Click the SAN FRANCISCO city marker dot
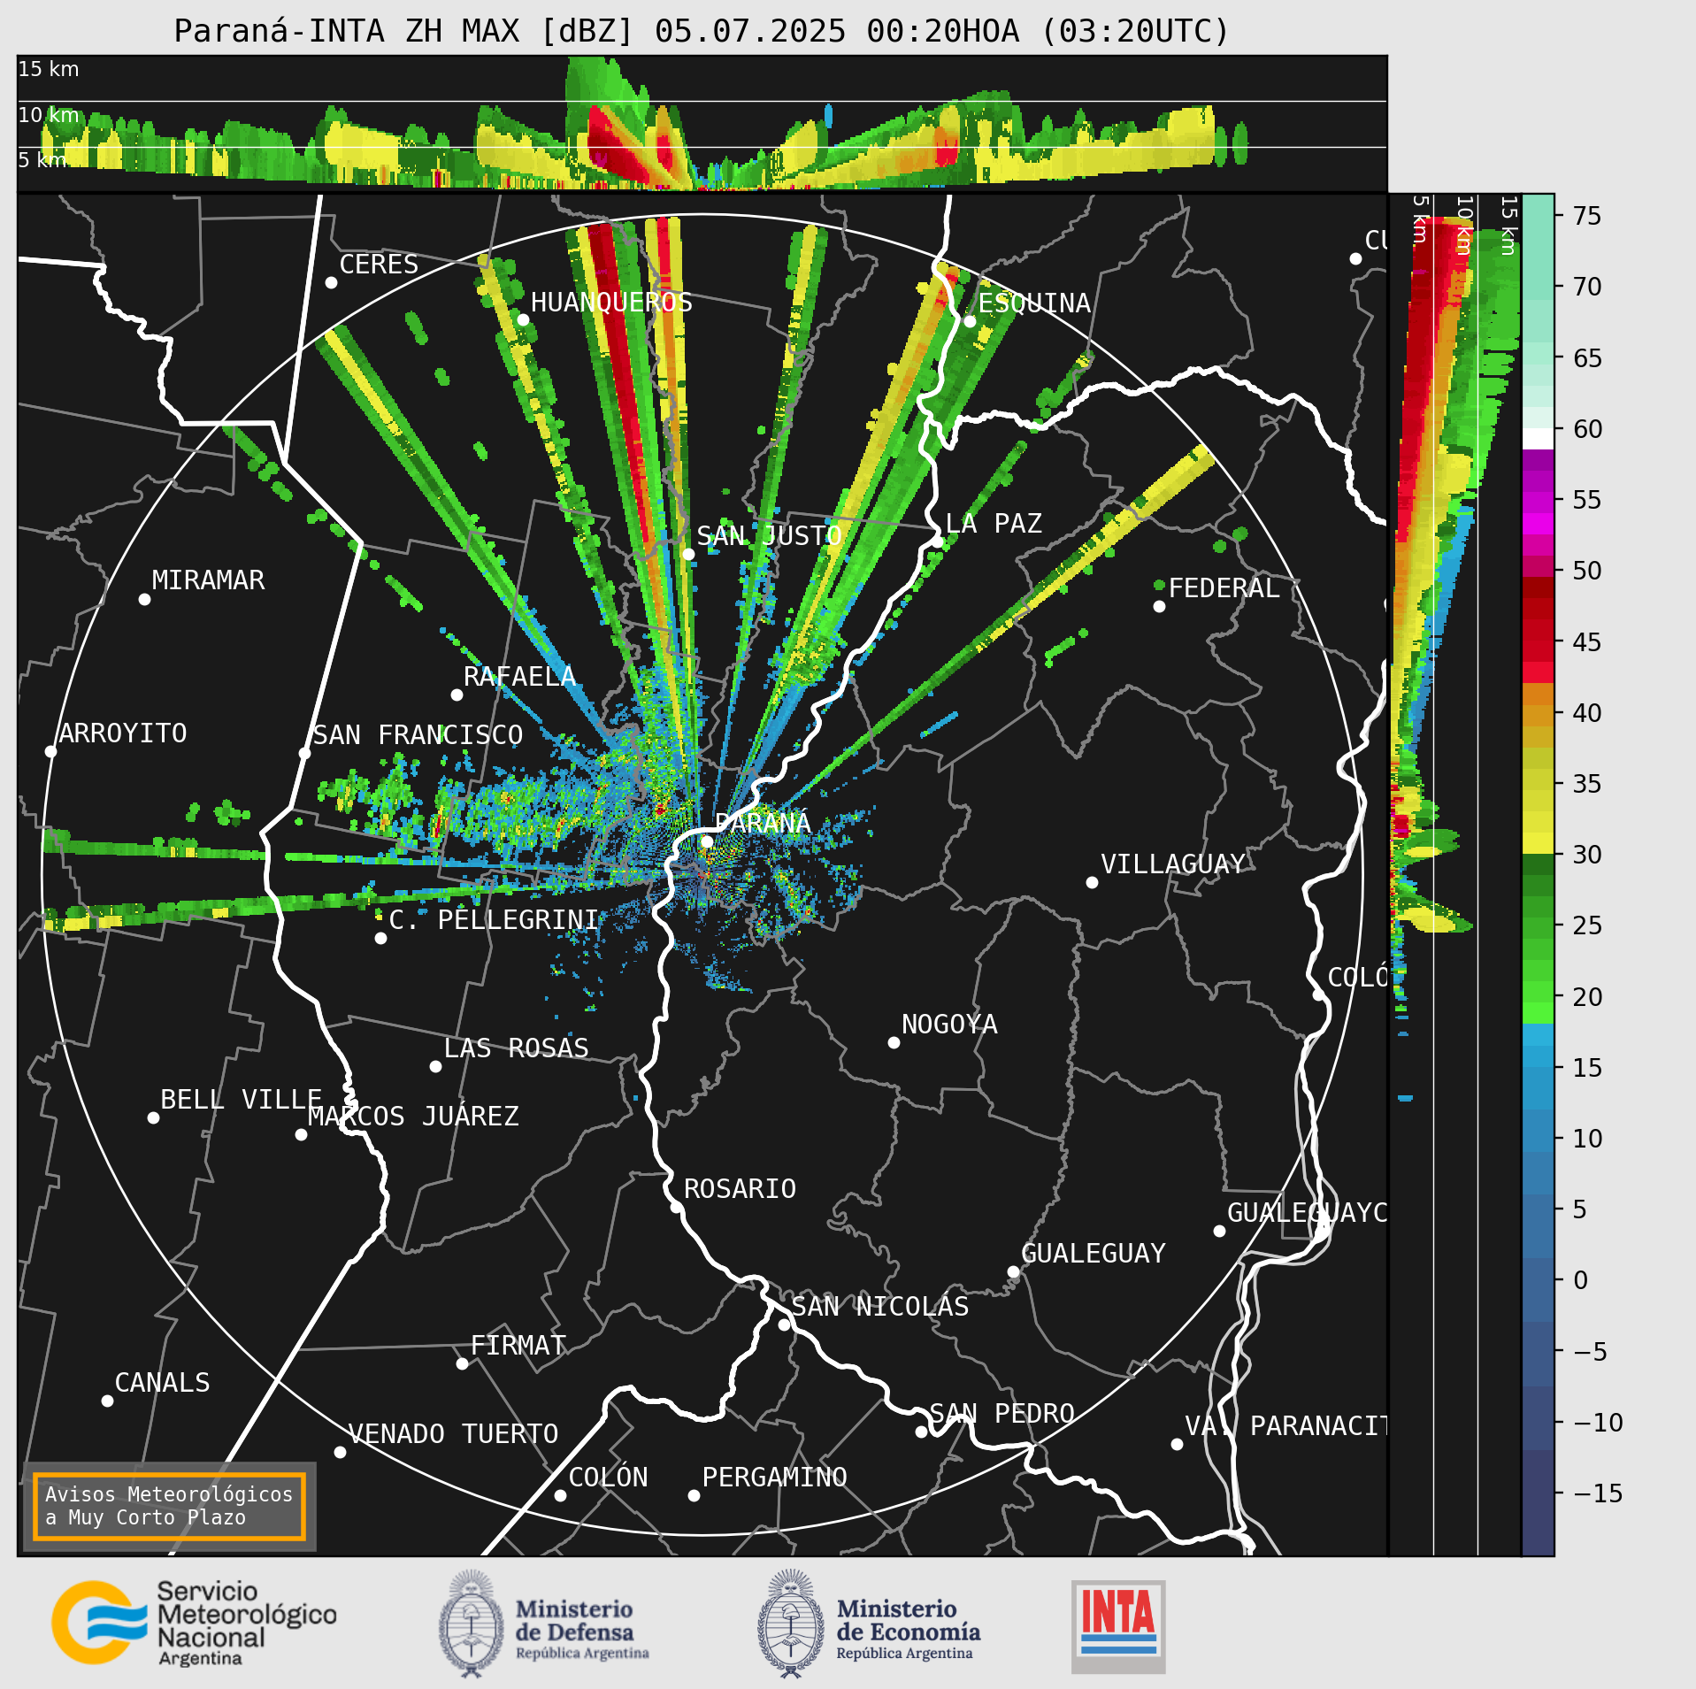 point(304,753)
